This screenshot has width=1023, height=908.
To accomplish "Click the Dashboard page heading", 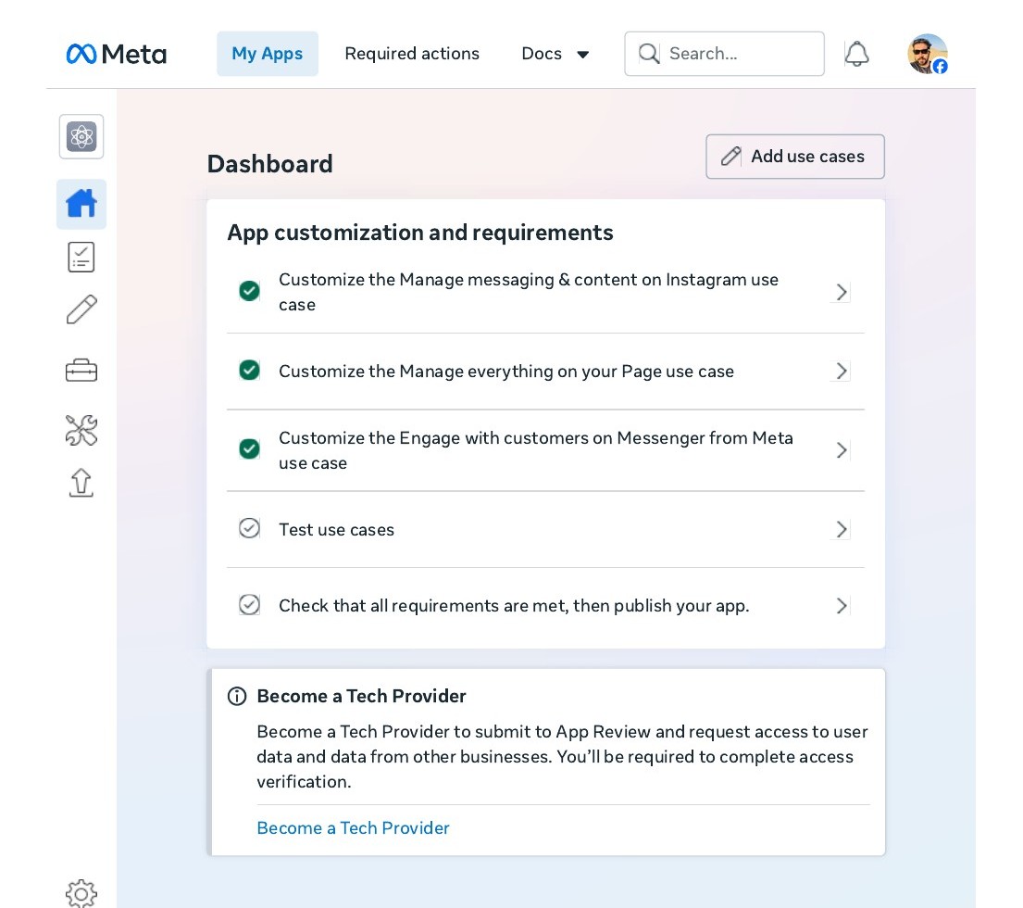I will click(x=270, y=164).
